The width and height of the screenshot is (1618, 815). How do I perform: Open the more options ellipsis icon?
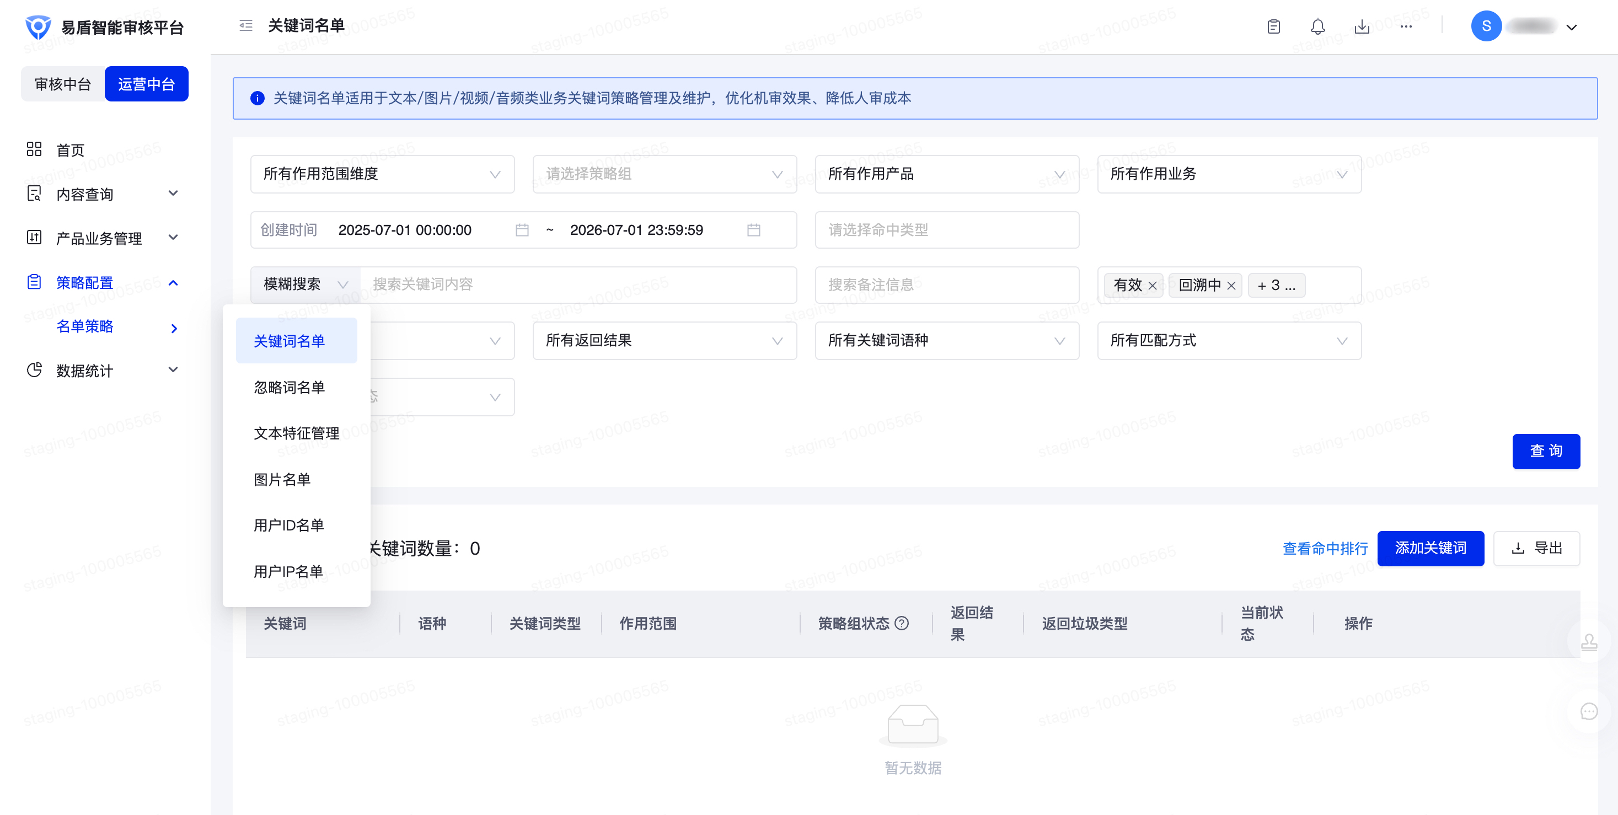click(x=1406, y=26)
